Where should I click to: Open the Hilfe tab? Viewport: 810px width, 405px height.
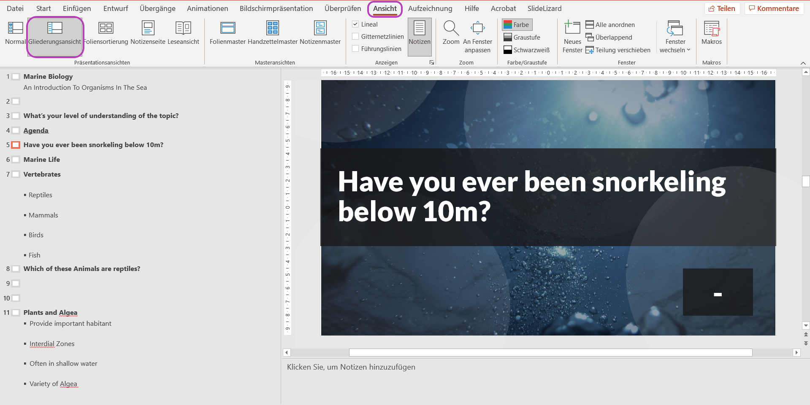coord(471,8)
